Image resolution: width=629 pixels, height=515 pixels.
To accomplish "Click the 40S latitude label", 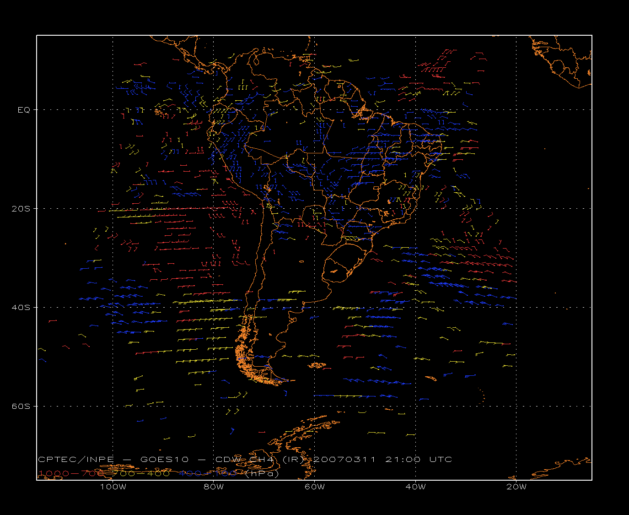I will coord(21,307).
